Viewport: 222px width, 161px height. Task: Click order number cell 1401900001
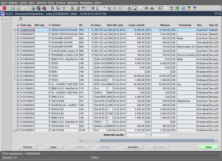pyautogui.click(x=27, y=130)
